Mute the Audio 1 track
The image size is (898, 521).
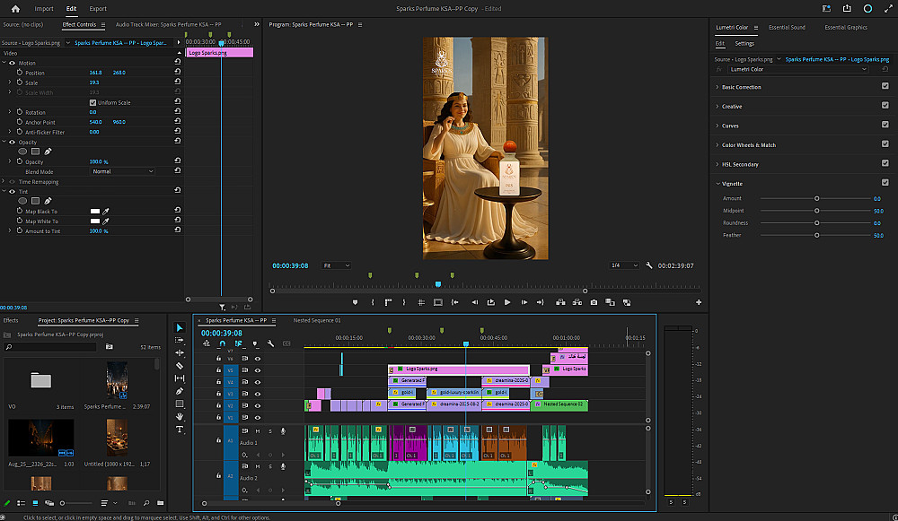pos(258,431)
